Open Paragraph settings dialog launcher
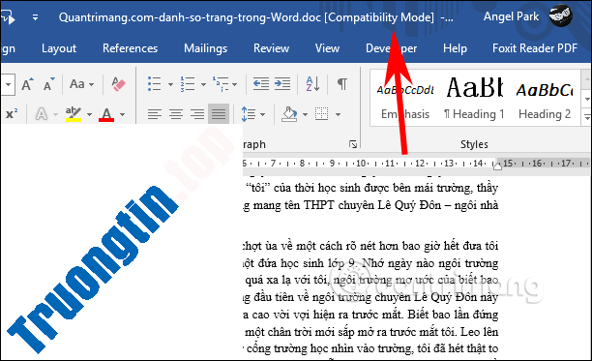Screen dimensions: 592x361 click(x=353, y=144)
